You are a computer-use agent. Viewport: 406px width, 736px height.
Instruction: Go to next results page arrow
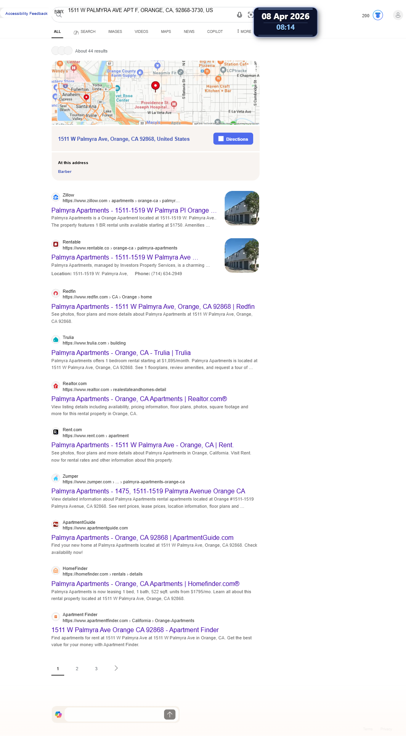[x=116, y=668]
